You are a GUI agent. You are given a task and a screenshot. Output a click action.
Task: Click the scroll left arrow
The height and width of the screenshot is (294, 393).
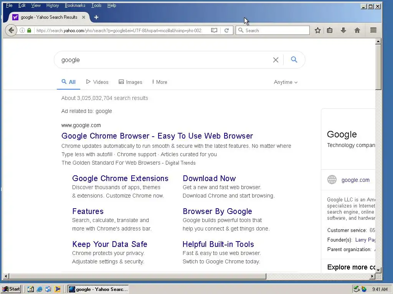6,276
